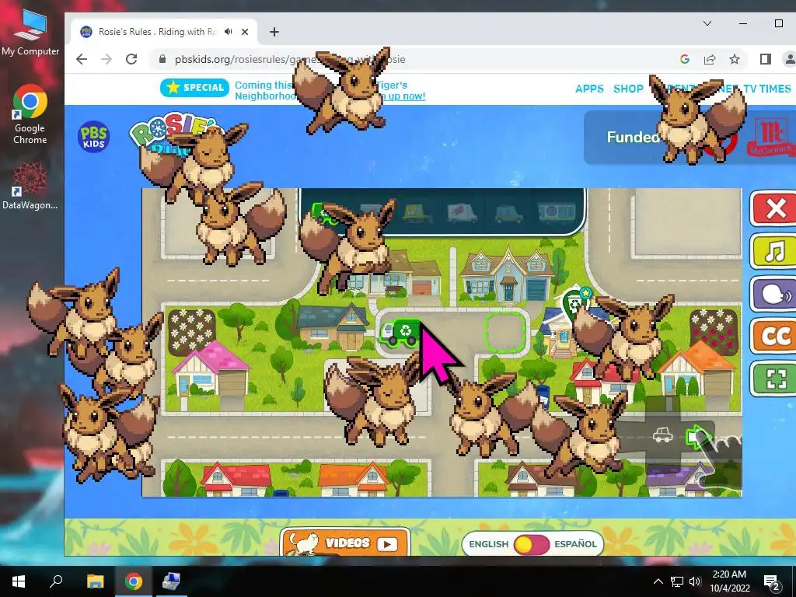Image resolution: width=796 pixels, height=597 pixels.
Task: Open Windows Start menu
Action: tap(19, 581)
